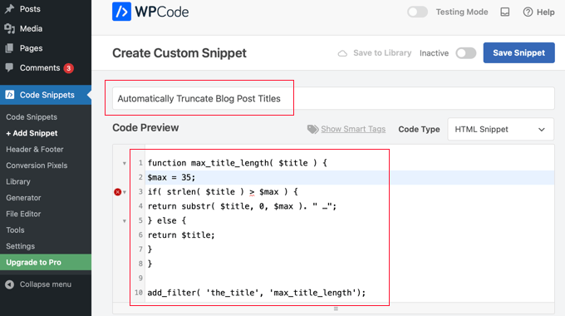Collapse the code fold at line 5
This screenshot has width=565, height=316.
[x=125, y=221]
